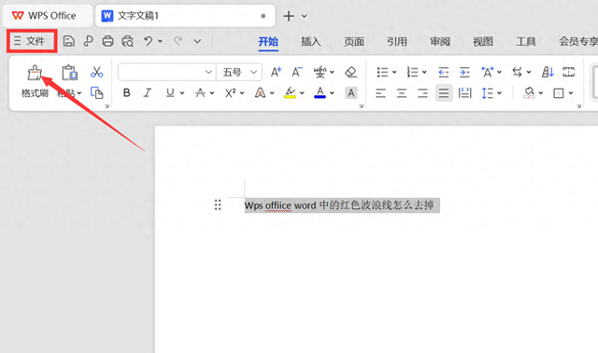The width and height of the screenshot is (598, 353).
Task: Click the numbered list icon
Action: point(412,72)
